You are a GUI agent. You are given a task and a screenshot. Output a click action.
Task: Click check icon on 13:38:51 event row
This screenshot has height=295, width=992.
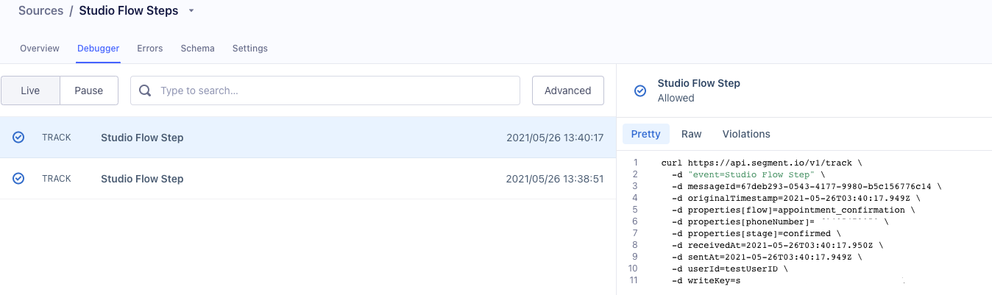[x=18, y=179]
